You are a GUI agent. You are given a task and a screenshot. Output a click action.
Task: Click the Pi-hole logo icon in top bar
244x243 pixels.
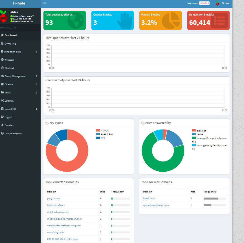(217, 3)
